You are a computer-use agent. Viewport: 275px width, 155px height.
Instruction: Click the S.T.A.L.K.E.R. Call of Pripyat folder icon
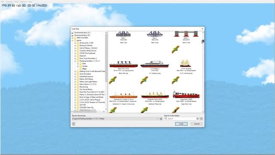(x=78, y=99)
